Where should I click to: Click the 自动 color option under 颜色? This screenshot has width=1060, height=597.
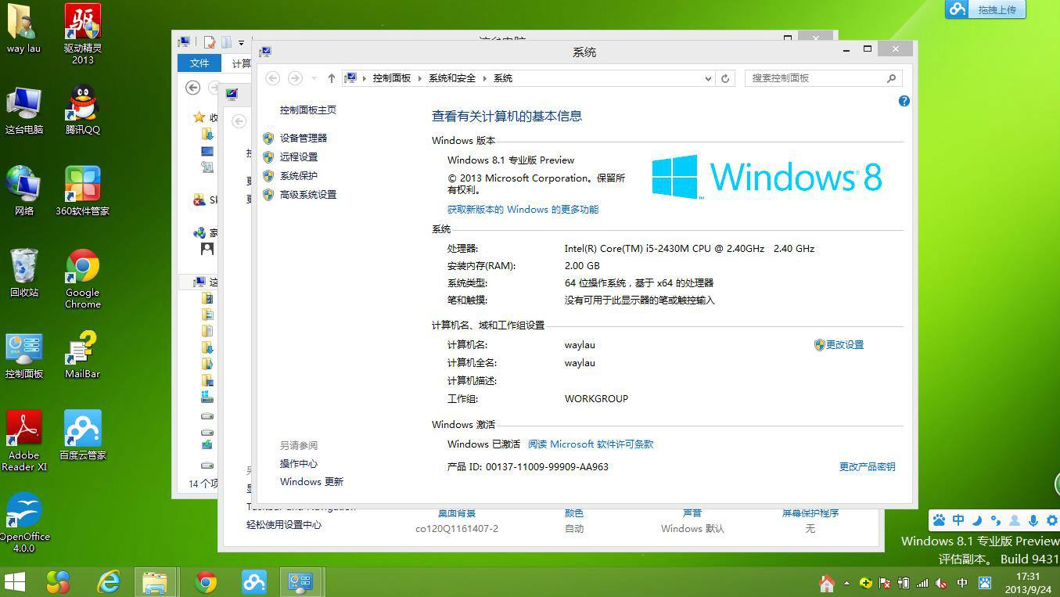[573, 529]
